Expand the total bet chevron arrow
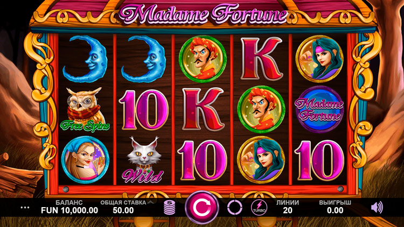The image size is (404, 227). coord(151,202)
